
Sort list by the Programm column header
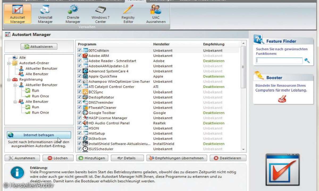[87, 44]
